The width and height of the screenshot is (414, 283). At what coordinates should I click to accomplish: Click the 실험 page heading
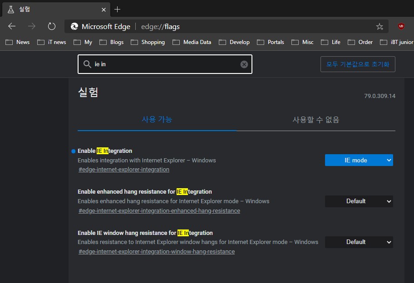click(88, 92)
